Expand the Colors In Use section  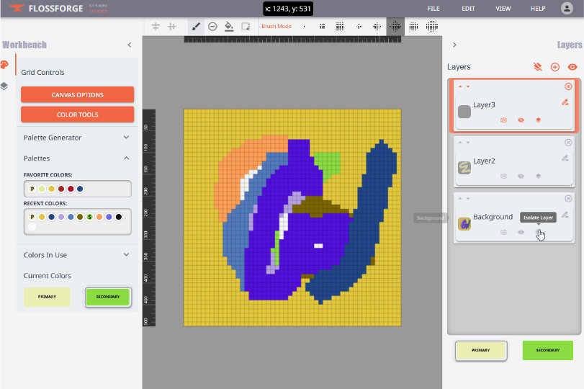[126, 254]
